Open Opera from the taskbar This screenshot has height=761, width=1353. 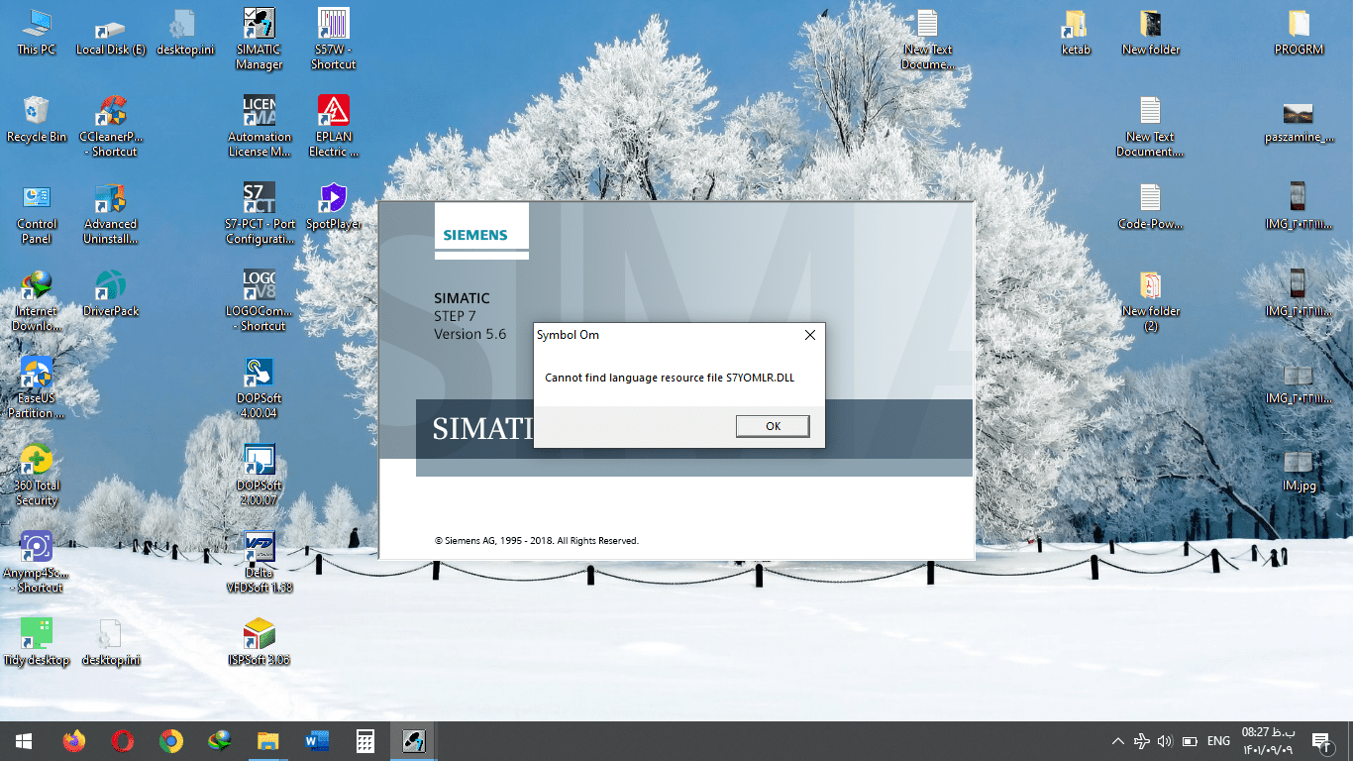coord(123,740)
